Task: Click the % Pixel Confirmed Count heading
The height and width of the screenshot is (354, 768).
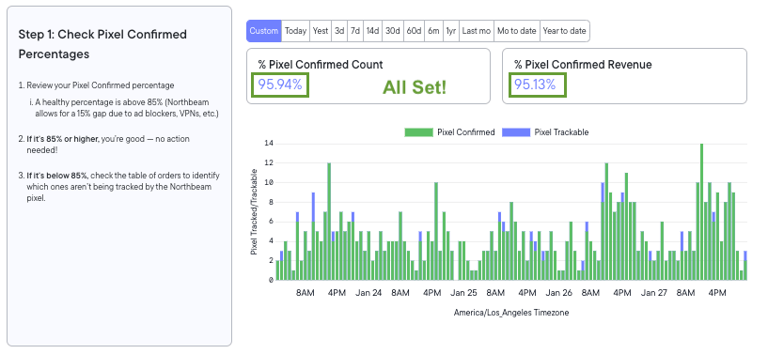Action: click(x=321, y=64)
